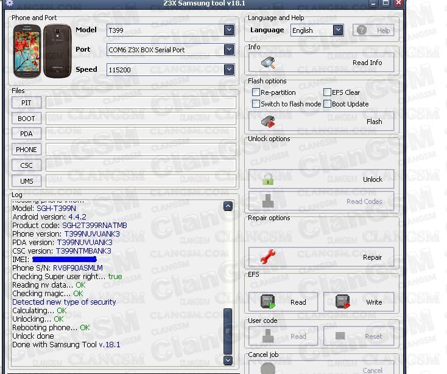Click the EFS Write chip icon
This screenshot has height=374, width=447.
pos(343,302)
